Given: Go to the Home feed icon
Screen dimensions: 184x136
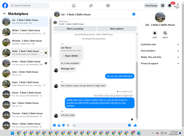Looking at the screenshot, I should [74, 6].
